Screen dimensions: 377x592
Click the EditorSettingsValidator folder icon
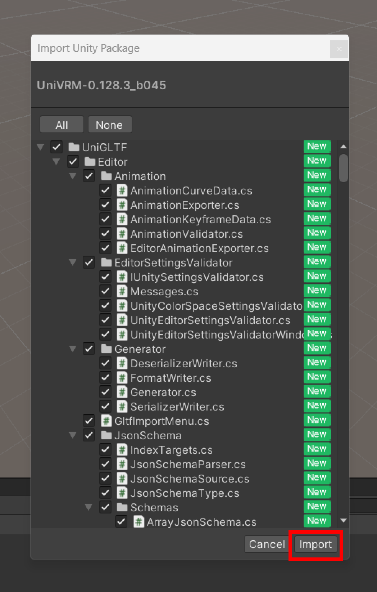coord(106,263)
